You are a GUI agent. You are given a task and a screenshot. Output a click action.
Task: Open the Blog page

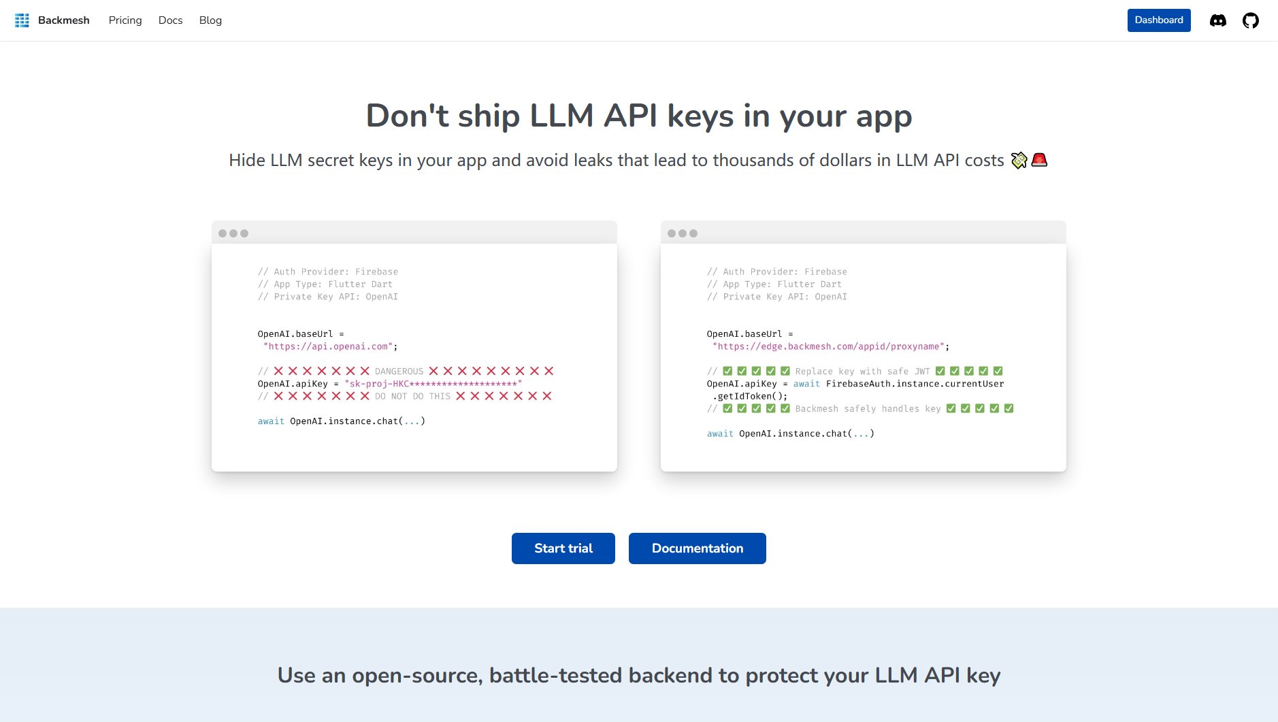point(210,20)
